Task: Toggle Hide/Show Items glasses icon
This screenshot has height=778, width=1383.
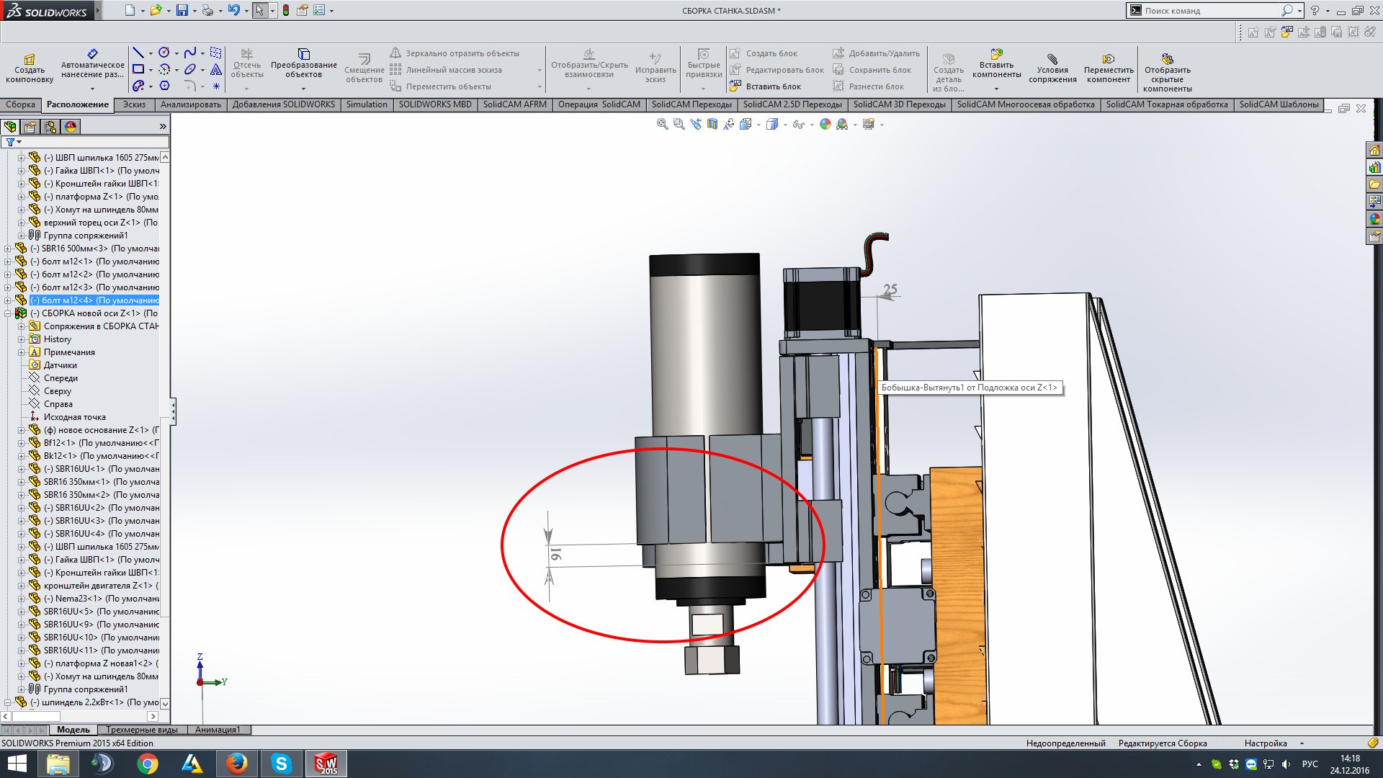Action: point(798,124)
